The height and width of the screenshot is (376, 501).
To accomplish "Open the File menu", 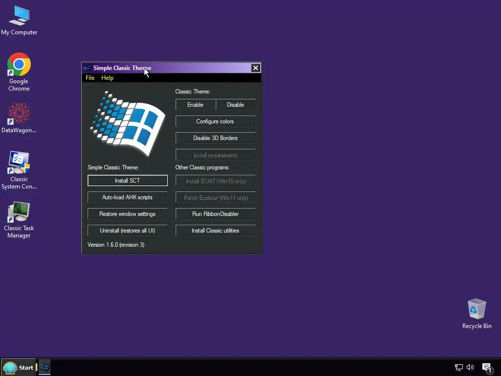I will [90, 78].
